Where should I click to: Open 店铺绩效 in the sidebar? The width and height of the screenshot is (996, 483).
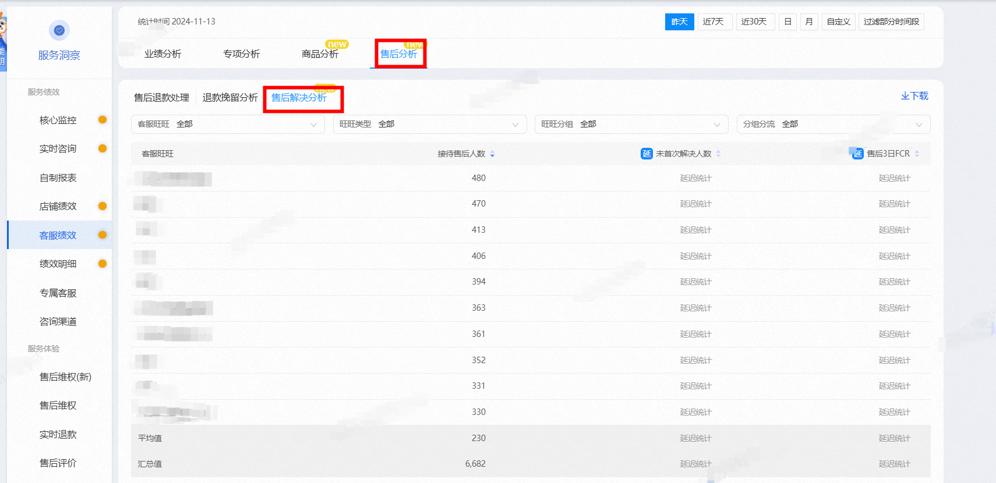coord(58,207)
